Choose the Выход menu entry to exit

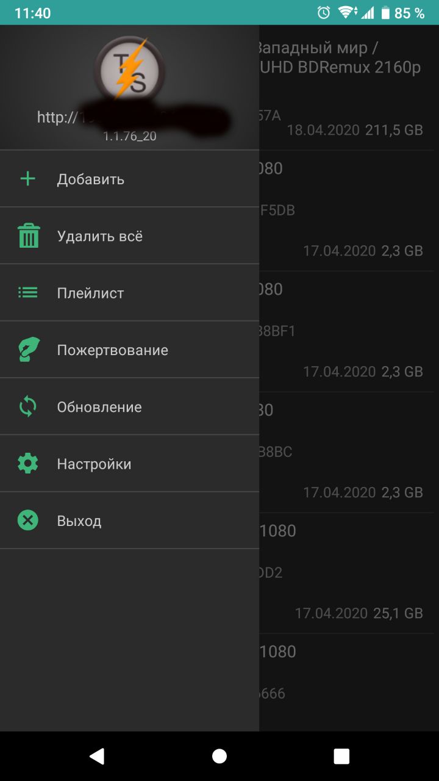[129, 520]
